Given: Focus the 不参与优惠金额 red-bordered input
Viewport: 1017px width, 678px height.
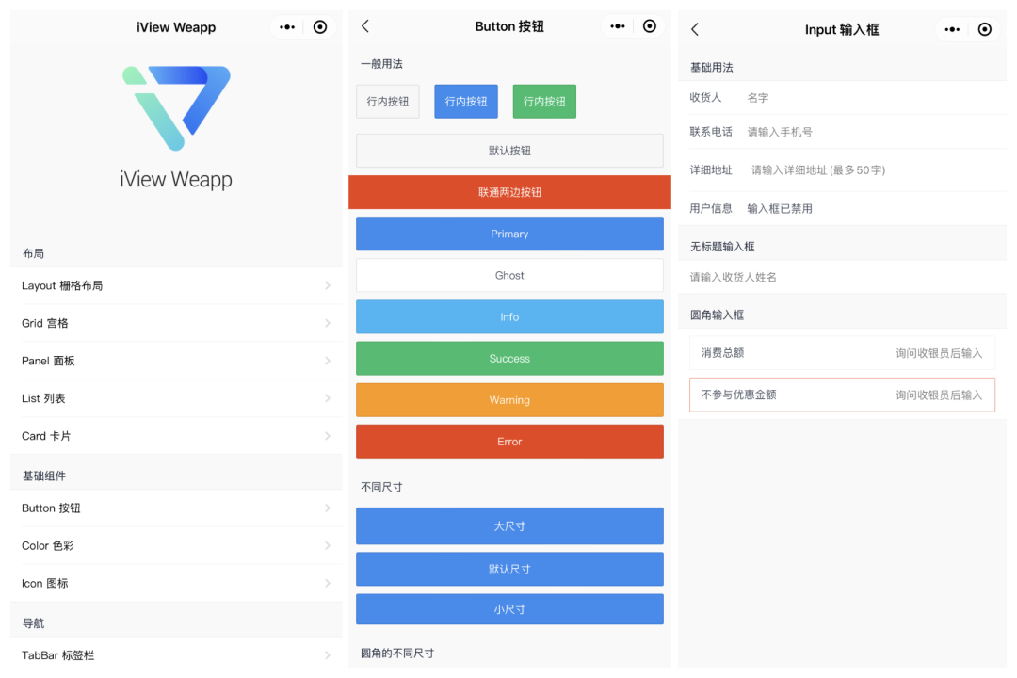Looking at the screenshot, I should [x=843, y=395].
